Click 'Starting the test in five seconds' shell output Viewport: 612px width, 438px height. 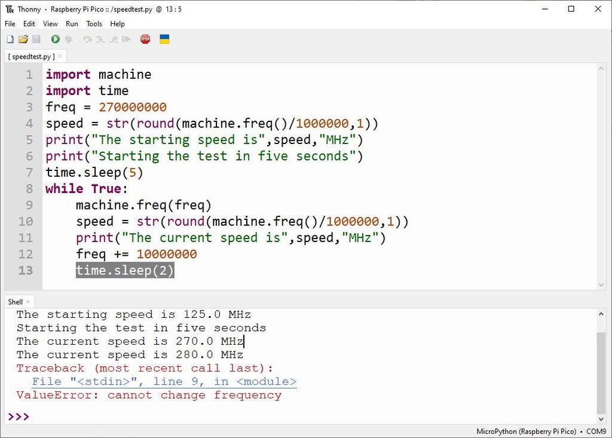pos(141,328)
